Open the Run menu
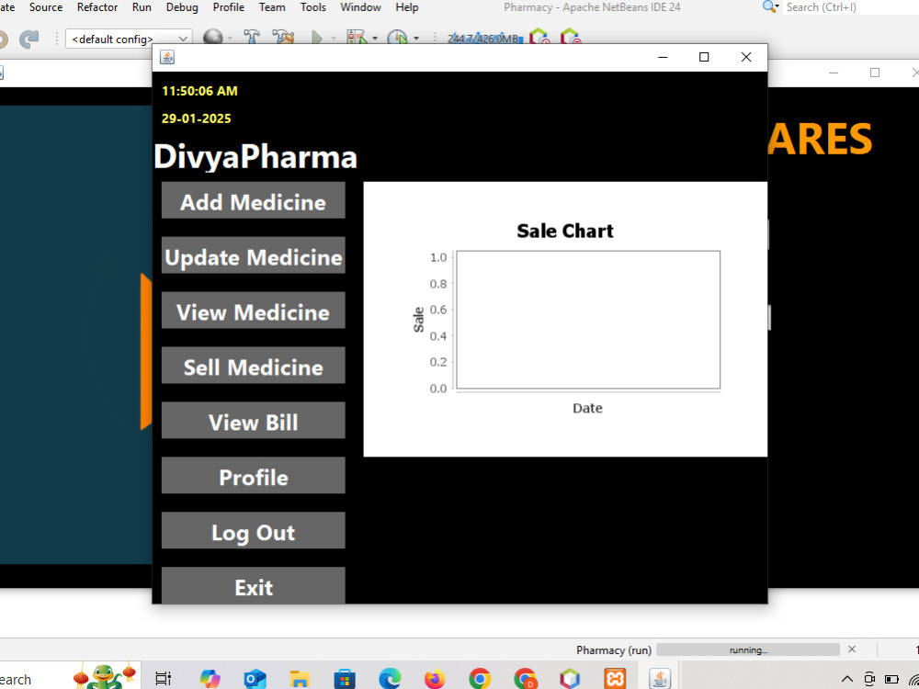The width and height of the screenshot is (919, 689). coord(142,7)
